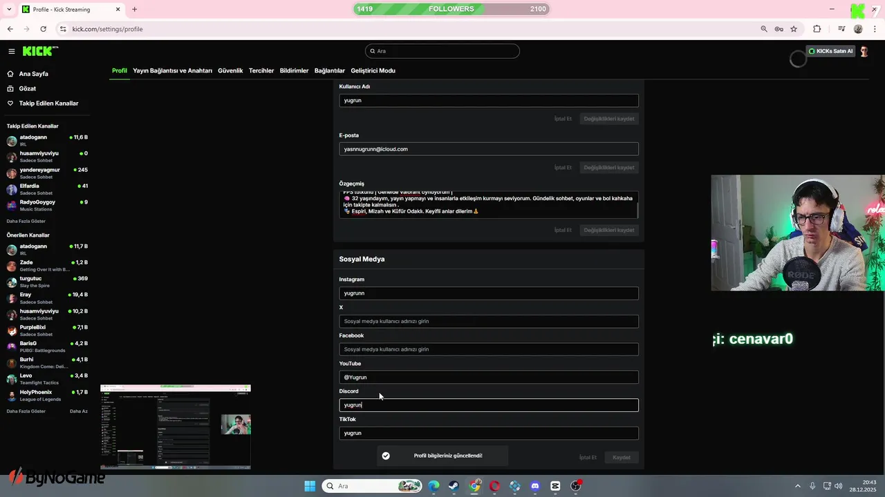Click the zoom magnifier icon in the address bar
Image resolution: width=885 pixels, height=497 pixels.
(764, 29)
